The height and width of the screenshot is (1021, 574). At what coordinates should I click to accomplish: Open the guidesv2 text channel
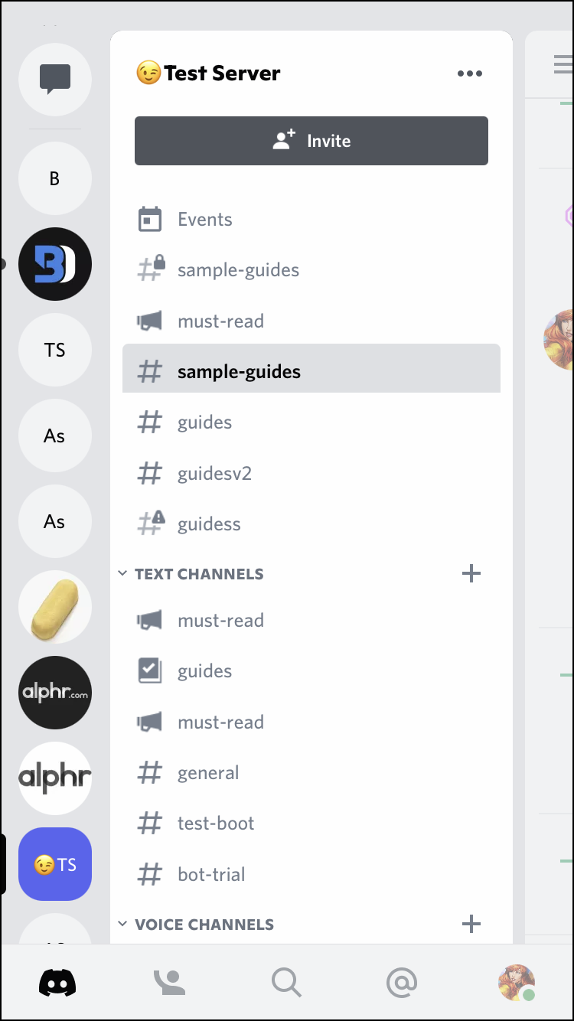(214, 474)
